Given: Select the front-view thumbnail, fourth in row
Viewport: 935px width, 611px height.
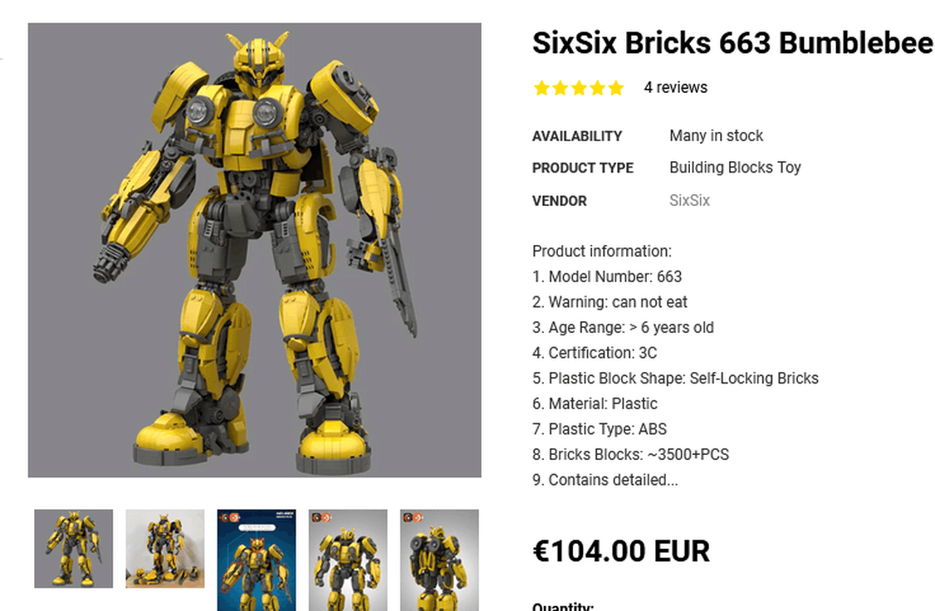Looking at the screenshot, I should (x=348, y=560).
